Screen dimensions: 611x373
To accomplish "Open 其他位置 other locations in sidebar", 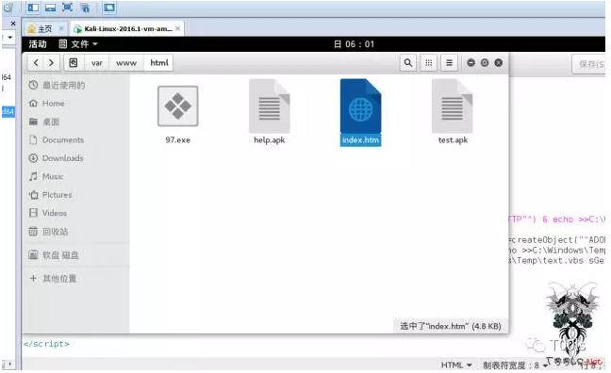I will pos(59,279).
